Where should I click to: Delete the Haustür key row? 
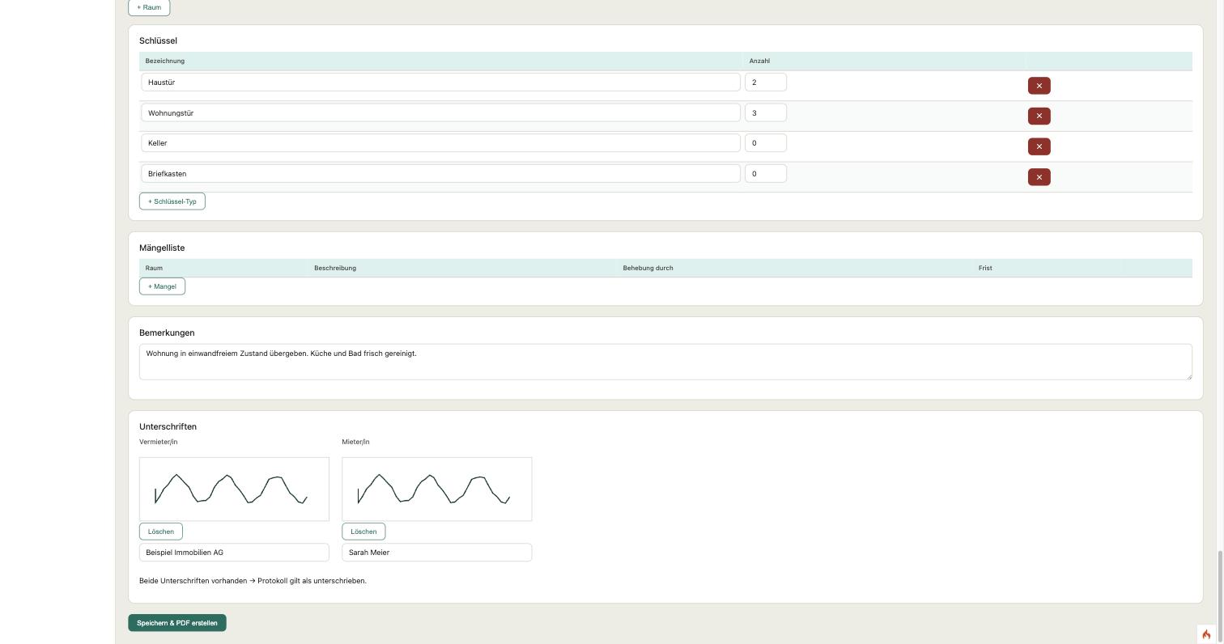pos(1039,86)
